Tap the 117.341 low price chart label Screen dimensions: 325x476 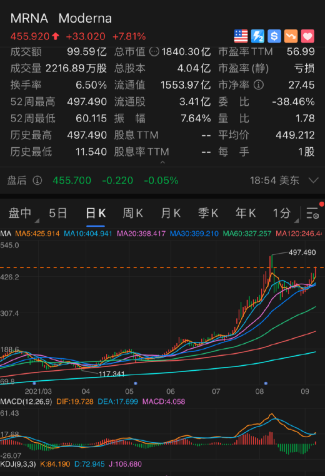coord(111,374)
